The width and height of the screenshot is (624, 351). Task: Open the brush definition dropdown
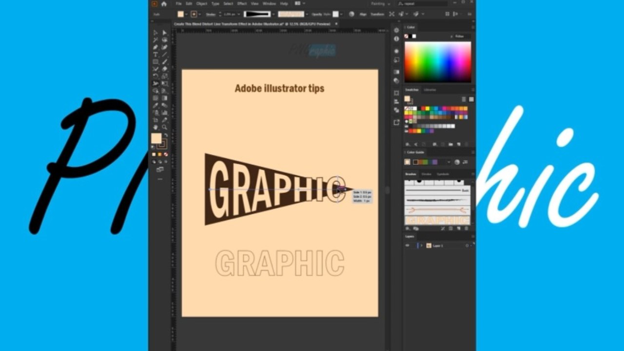click(308, 14)
